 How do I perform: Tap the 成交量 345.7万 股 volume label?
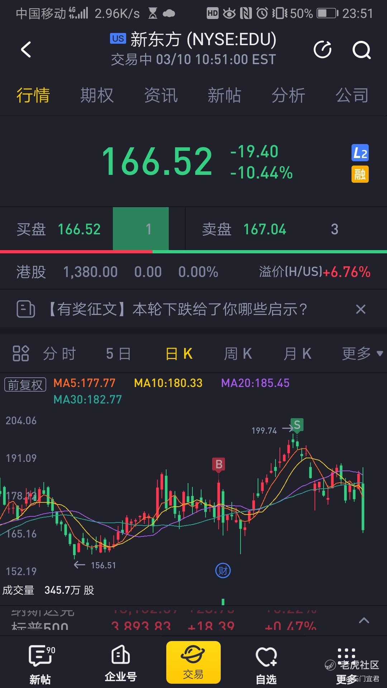coord(48,590)
